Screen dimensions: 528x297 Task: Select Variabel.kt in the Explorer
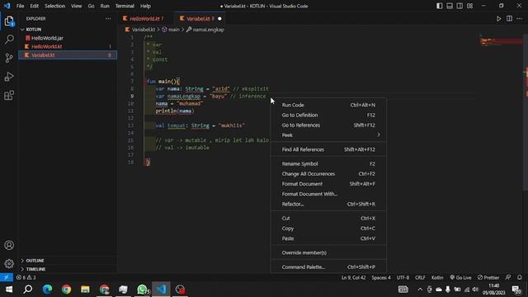pos(68,55)
